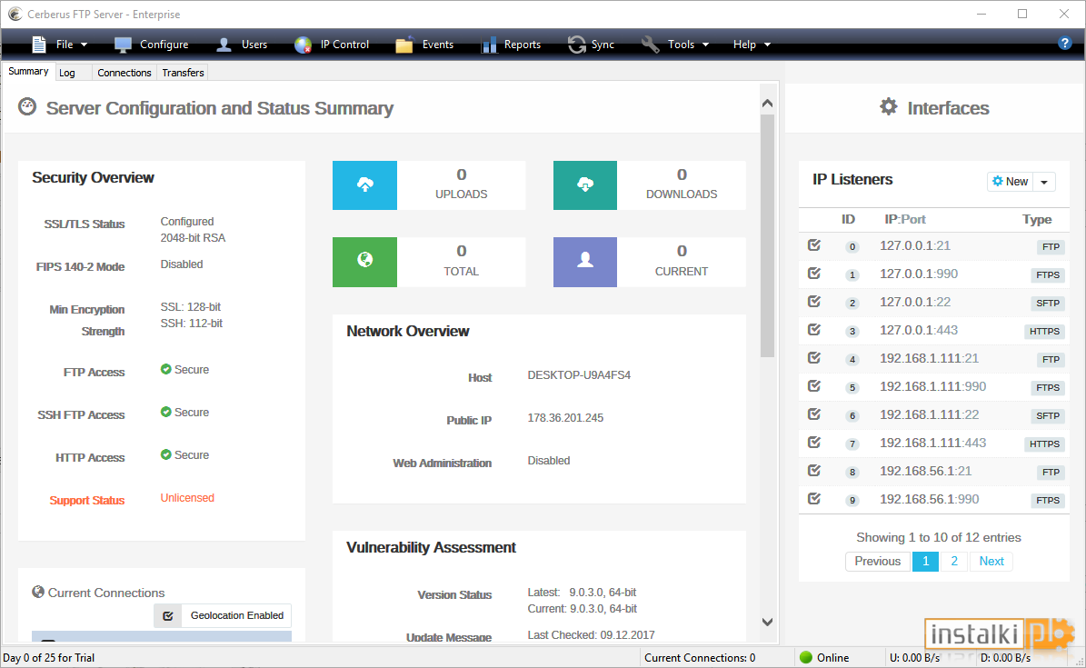This screenshot has height=668, width=1086.
Task: Open the help question mark icon
Action: click(1064, 43)
